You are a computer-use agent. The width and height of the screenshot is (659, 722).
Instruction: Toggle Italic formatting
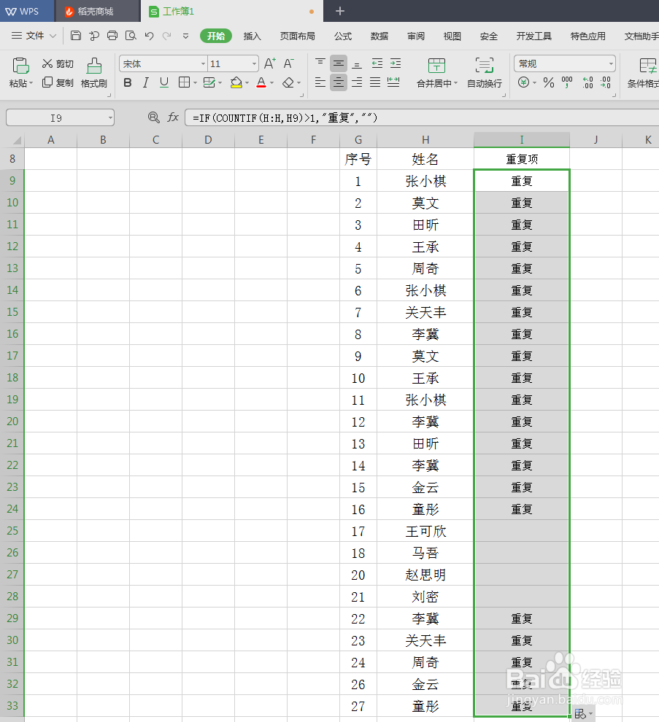pos(146,83)
